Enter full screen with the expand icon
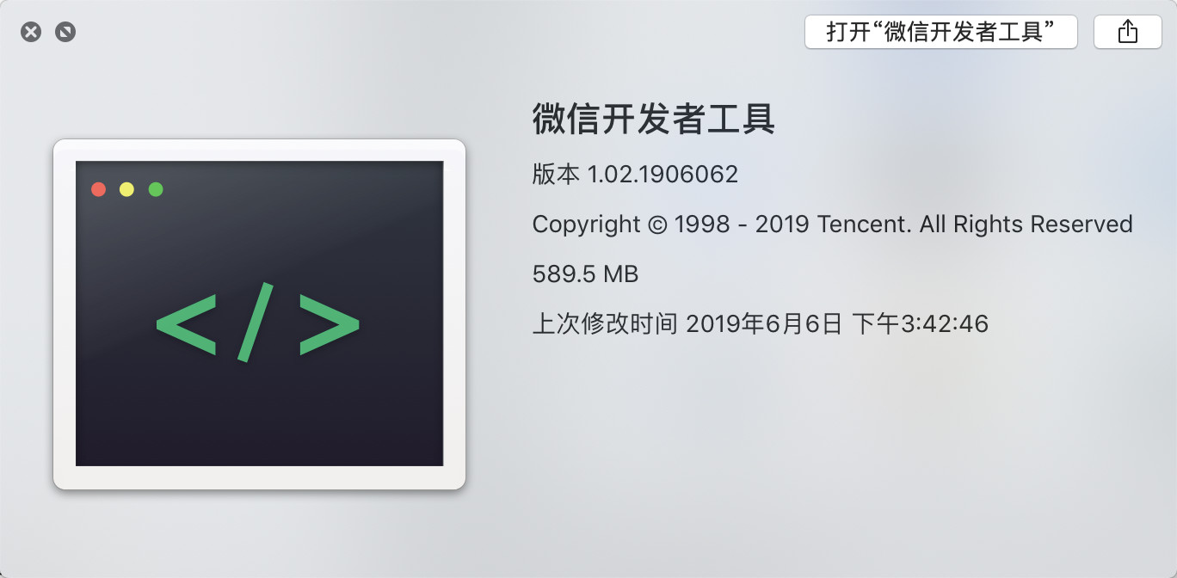 click(x=65, y=33)
